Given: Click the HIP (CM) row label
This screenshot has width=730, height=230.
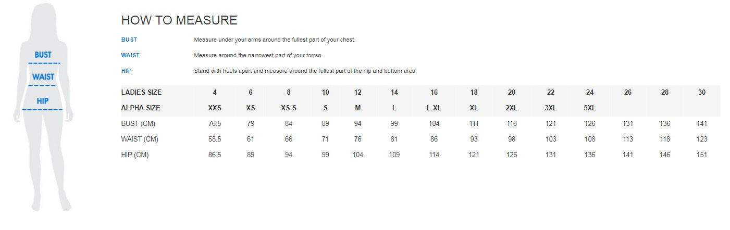Looking at the screenshot, I should pos(135,155).
